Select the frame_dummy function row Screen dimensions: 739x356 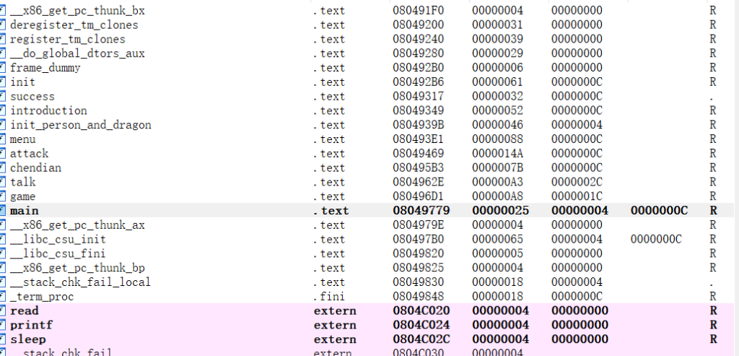pyautogui.click(x=45, y=68)
